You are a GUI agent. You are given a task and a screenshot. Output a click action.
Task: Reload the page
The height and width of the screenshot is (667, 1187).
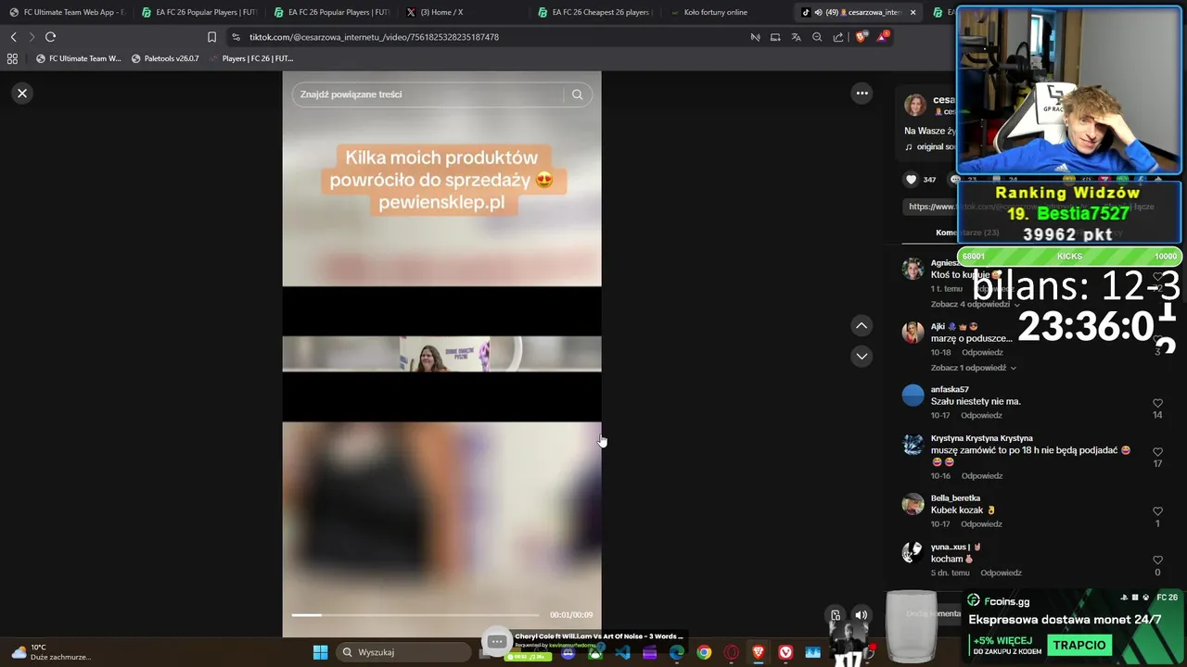[x=50, y=37]
